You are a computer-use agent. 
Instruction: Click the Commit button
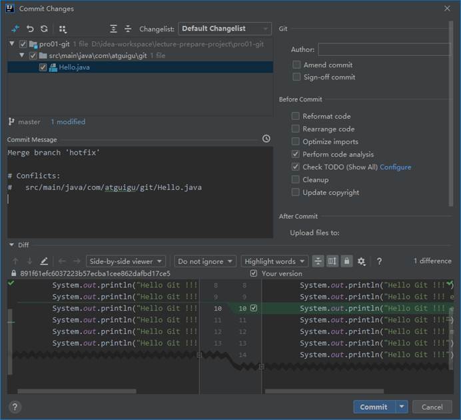(x=374, y=407)
